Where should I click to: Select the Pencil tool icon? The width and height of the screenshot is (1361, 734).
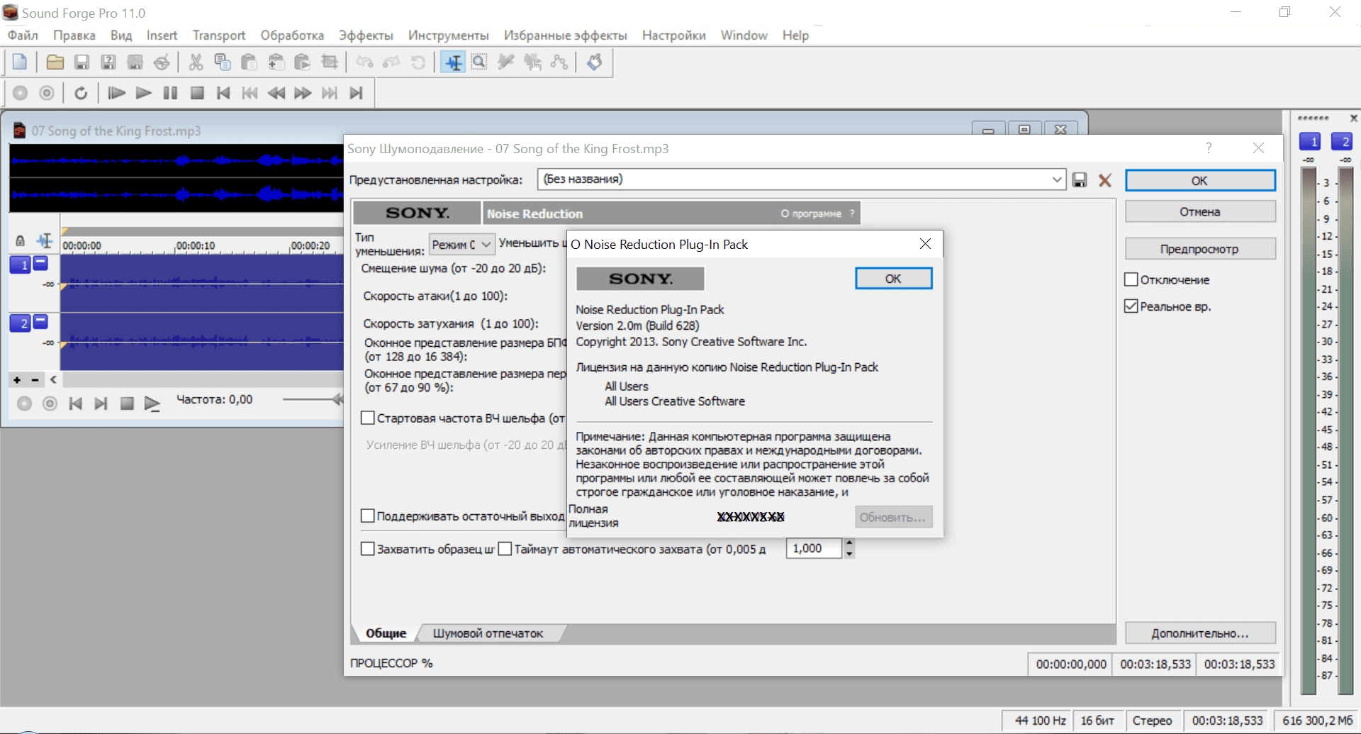(x=505, y=62)
